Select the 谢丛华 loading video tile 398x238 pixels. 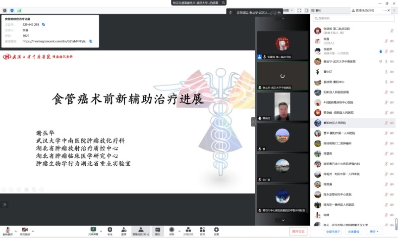(x=283, y=76)
